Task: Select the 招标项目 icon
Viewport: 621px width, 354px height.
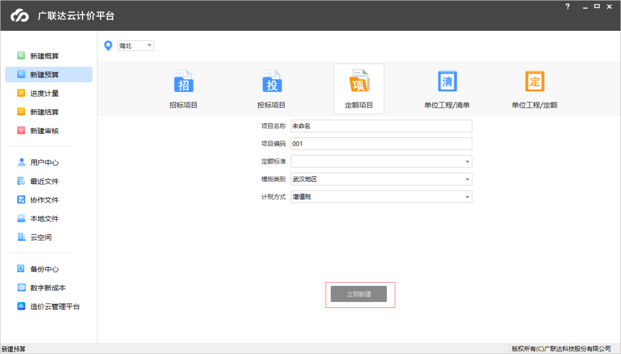Action: coord(184,81)
